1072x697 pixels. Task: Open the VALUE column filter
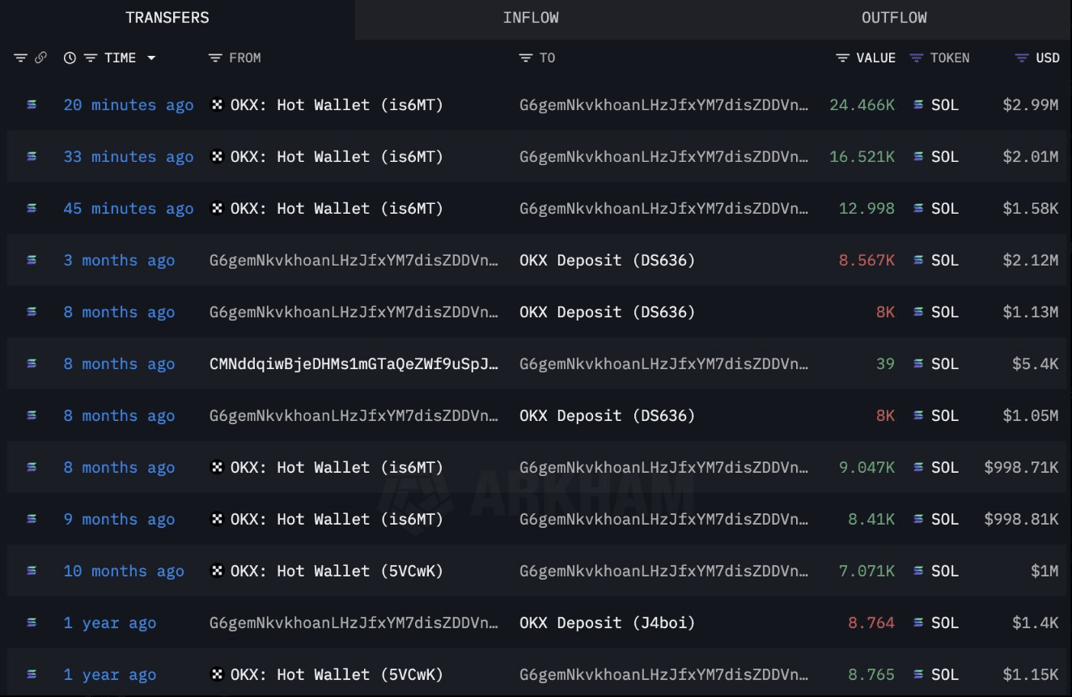[843, 58]
